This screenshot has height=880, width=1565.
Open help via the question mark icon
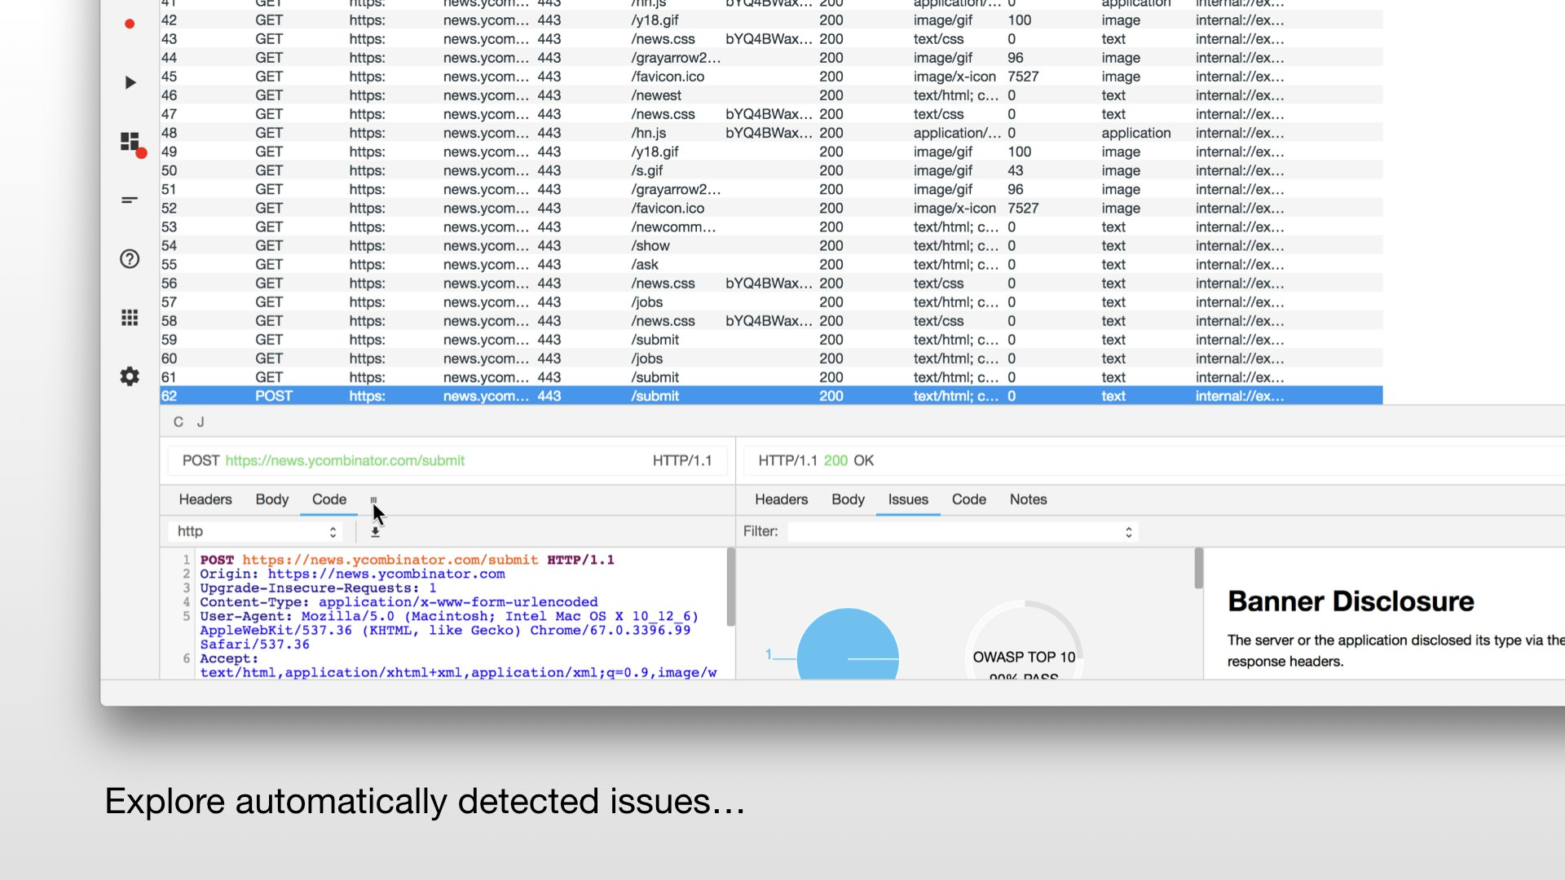point(129,258)
